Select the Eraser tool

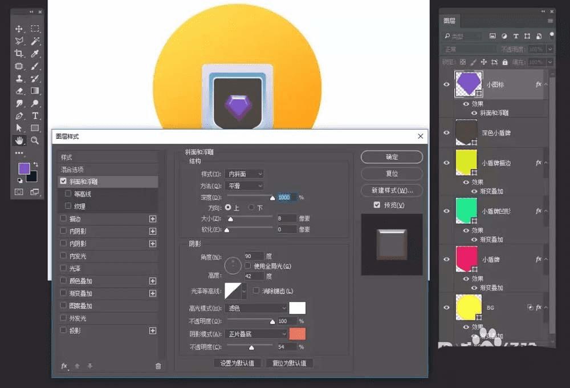pos(19,91)
